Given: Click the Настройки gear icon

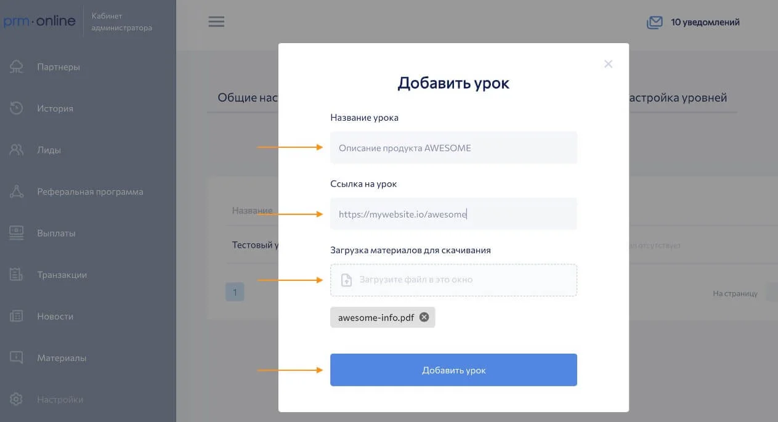Looking at the screenshot, I should click(x=17, y=399).
